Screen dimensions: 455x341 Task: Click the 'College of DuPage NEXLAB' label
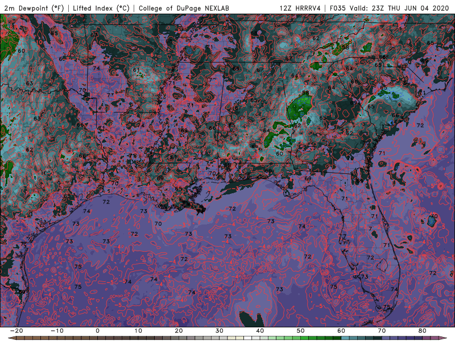(184, 8)
